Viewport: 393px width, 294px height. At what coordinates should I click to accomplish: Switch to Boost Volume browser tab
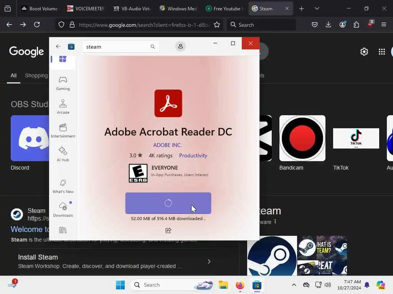click(40, 8)
